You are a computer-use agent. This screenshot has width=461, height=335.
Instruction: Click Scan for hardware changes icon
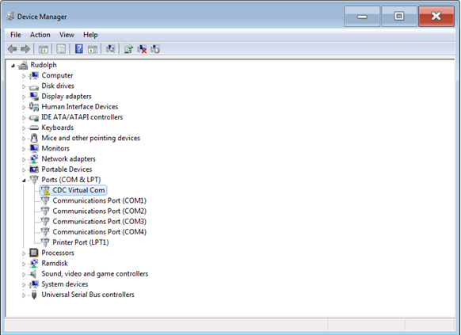coord(111,49)
